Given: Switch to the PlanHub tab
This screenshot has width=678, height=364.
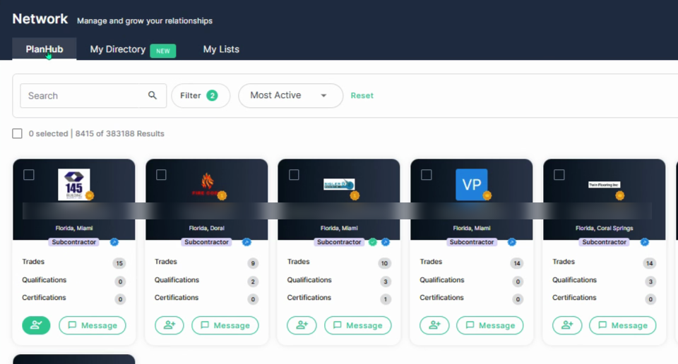Looking at the screenshot, I should coord(44,49).
